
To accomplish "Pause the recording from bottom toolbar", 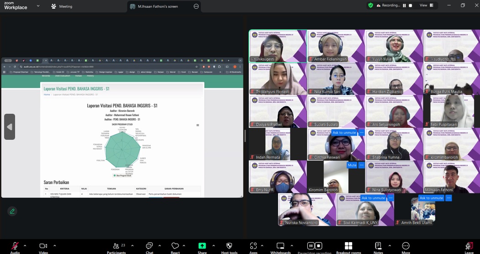I will pos(311,246).
